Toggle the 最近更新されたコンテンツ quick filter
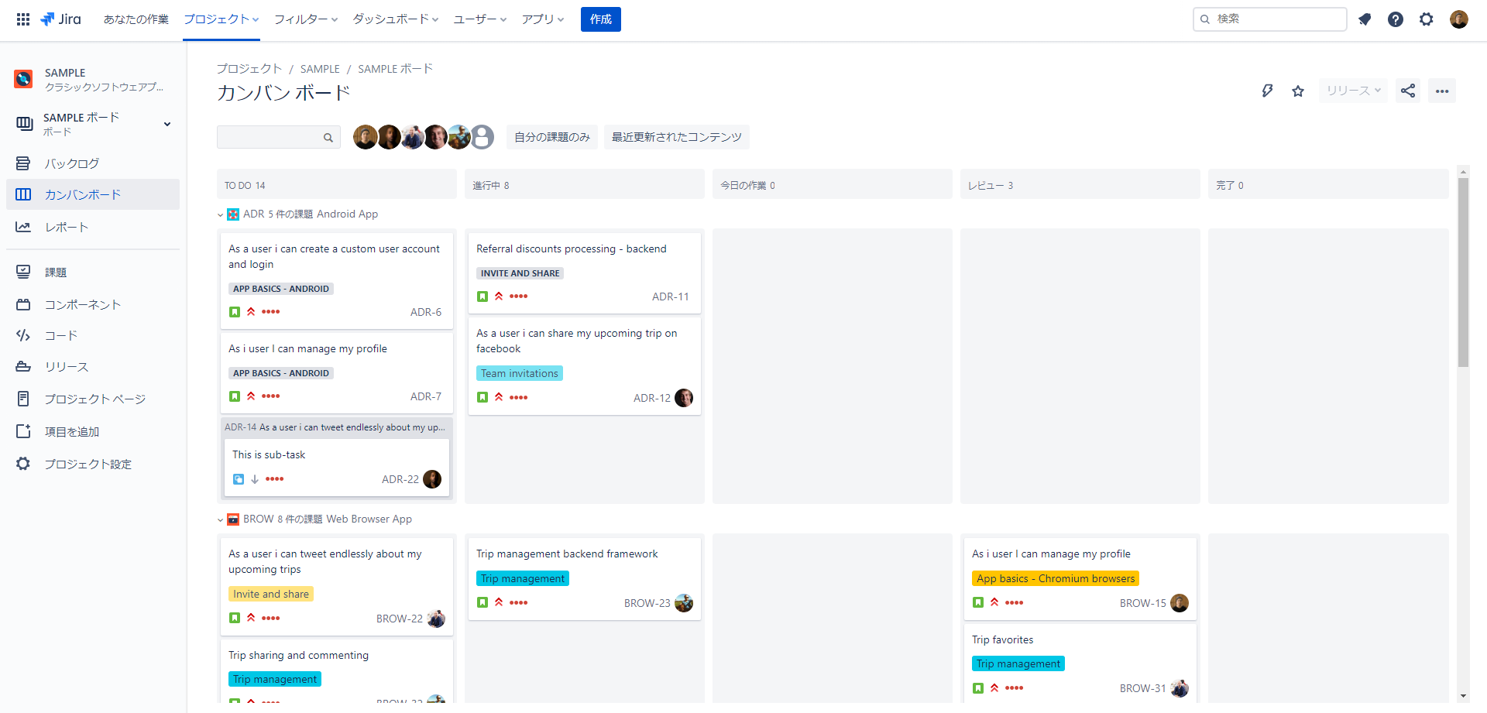The image size is (1487, 713). click(676, 137)
